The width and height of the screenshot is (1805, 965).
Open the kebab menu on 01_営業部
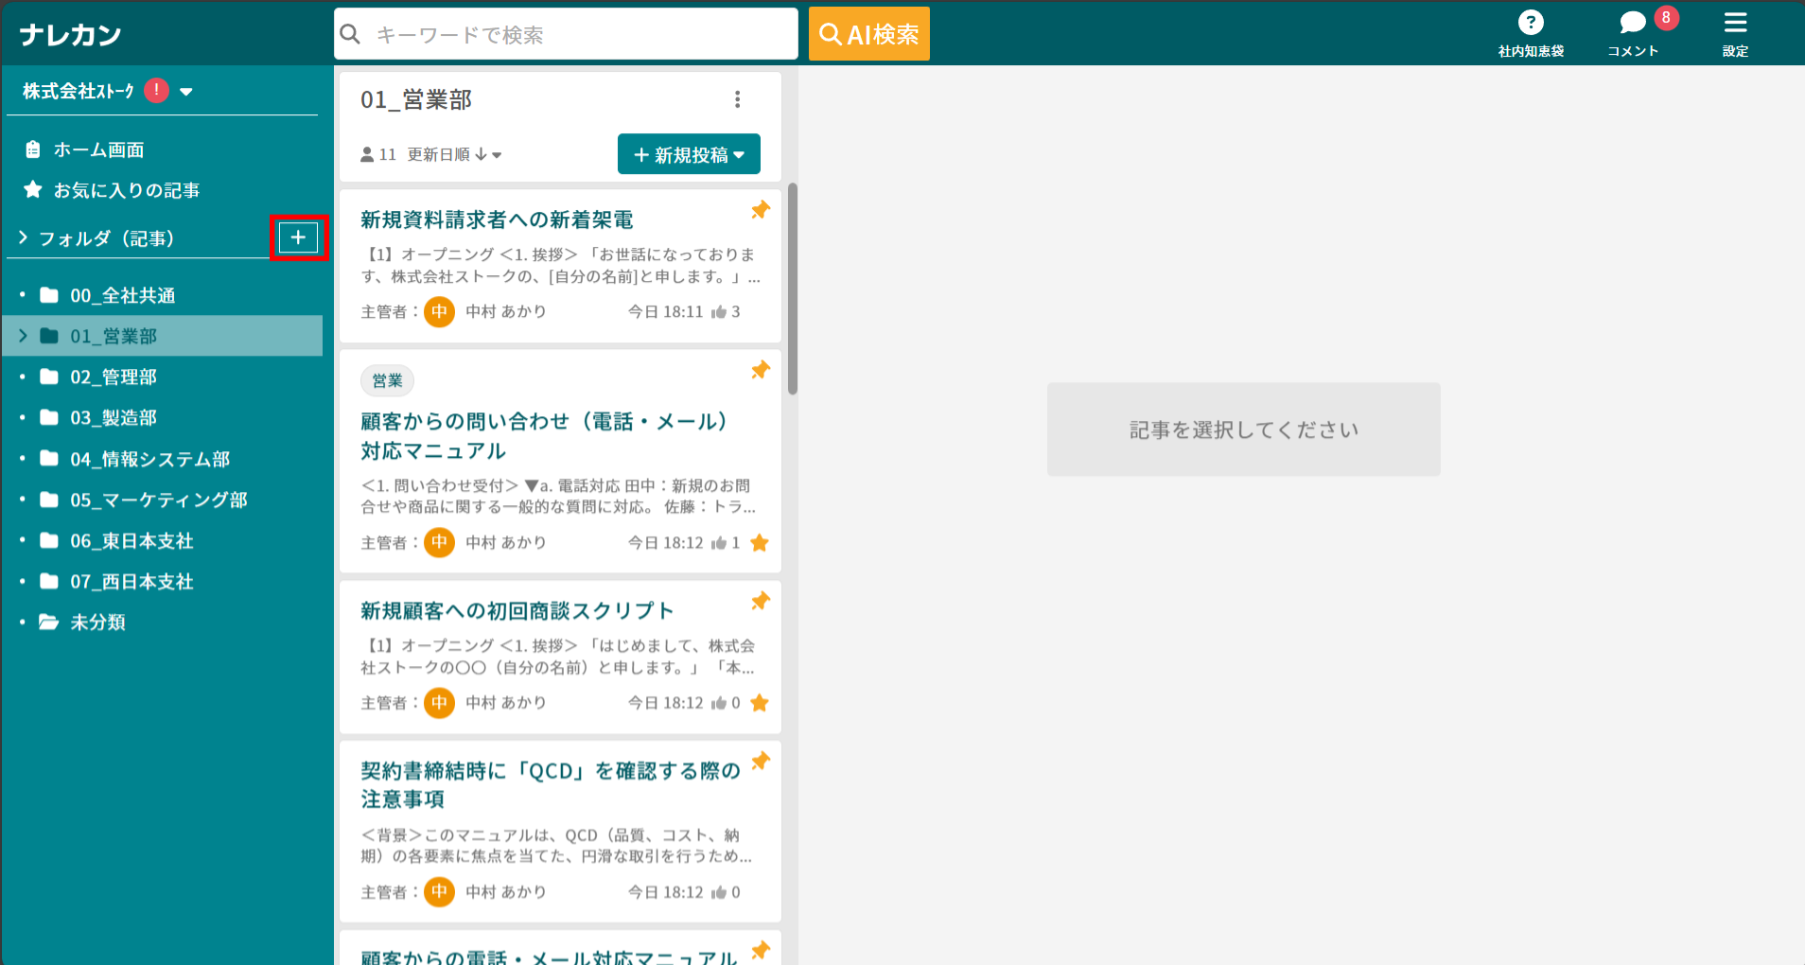738,98
